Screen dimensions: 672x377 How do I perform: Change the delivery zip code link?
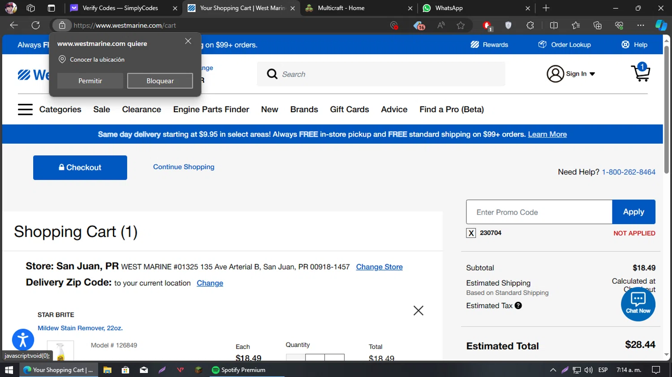(210, 283)
